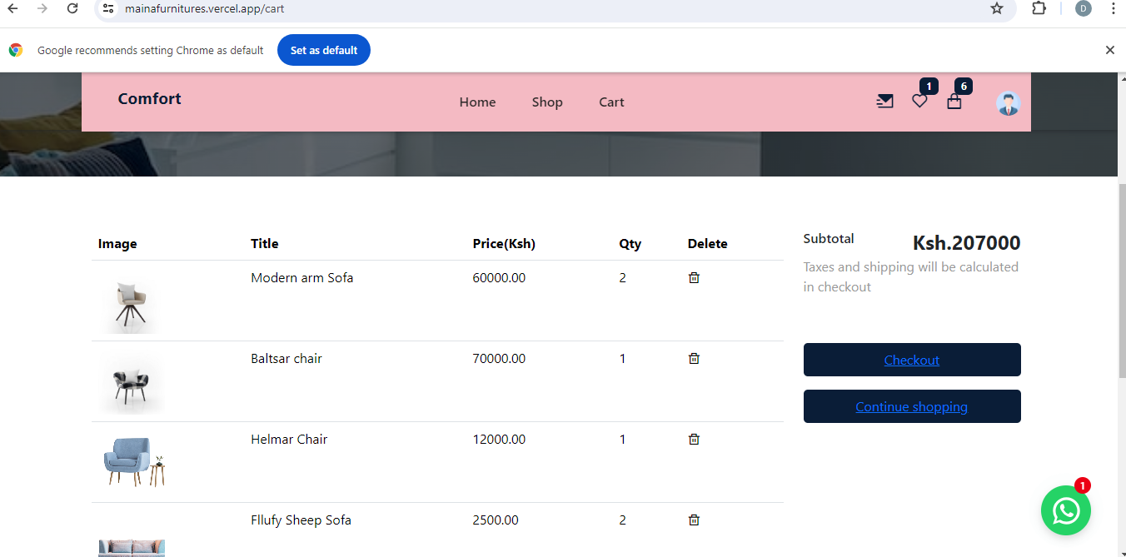This screenshot has width=1126, height=557.
Task: Open user profile avatar
Action: click(x=1008, y=103)
